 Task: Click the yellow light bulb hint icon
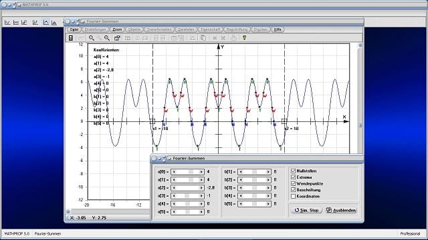coord(244,38)
